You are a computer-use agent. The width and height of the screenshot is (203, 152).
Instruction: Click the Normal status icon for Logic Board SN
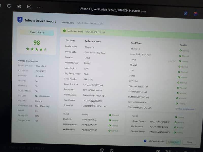[x=178, y=88]
